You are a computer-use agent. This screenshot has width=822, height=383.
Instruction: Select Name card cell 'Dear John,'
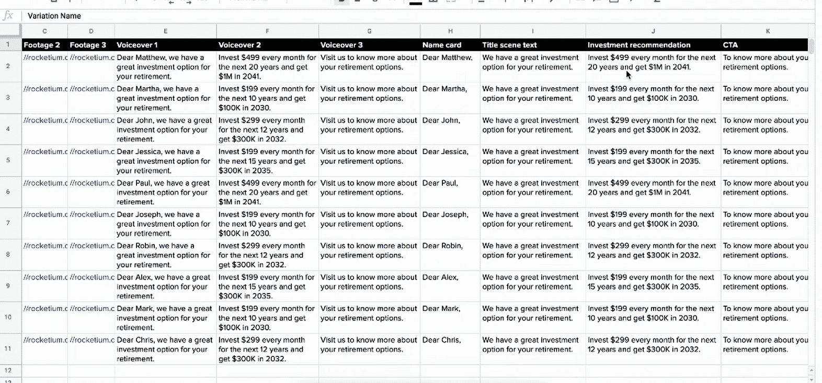450,129
